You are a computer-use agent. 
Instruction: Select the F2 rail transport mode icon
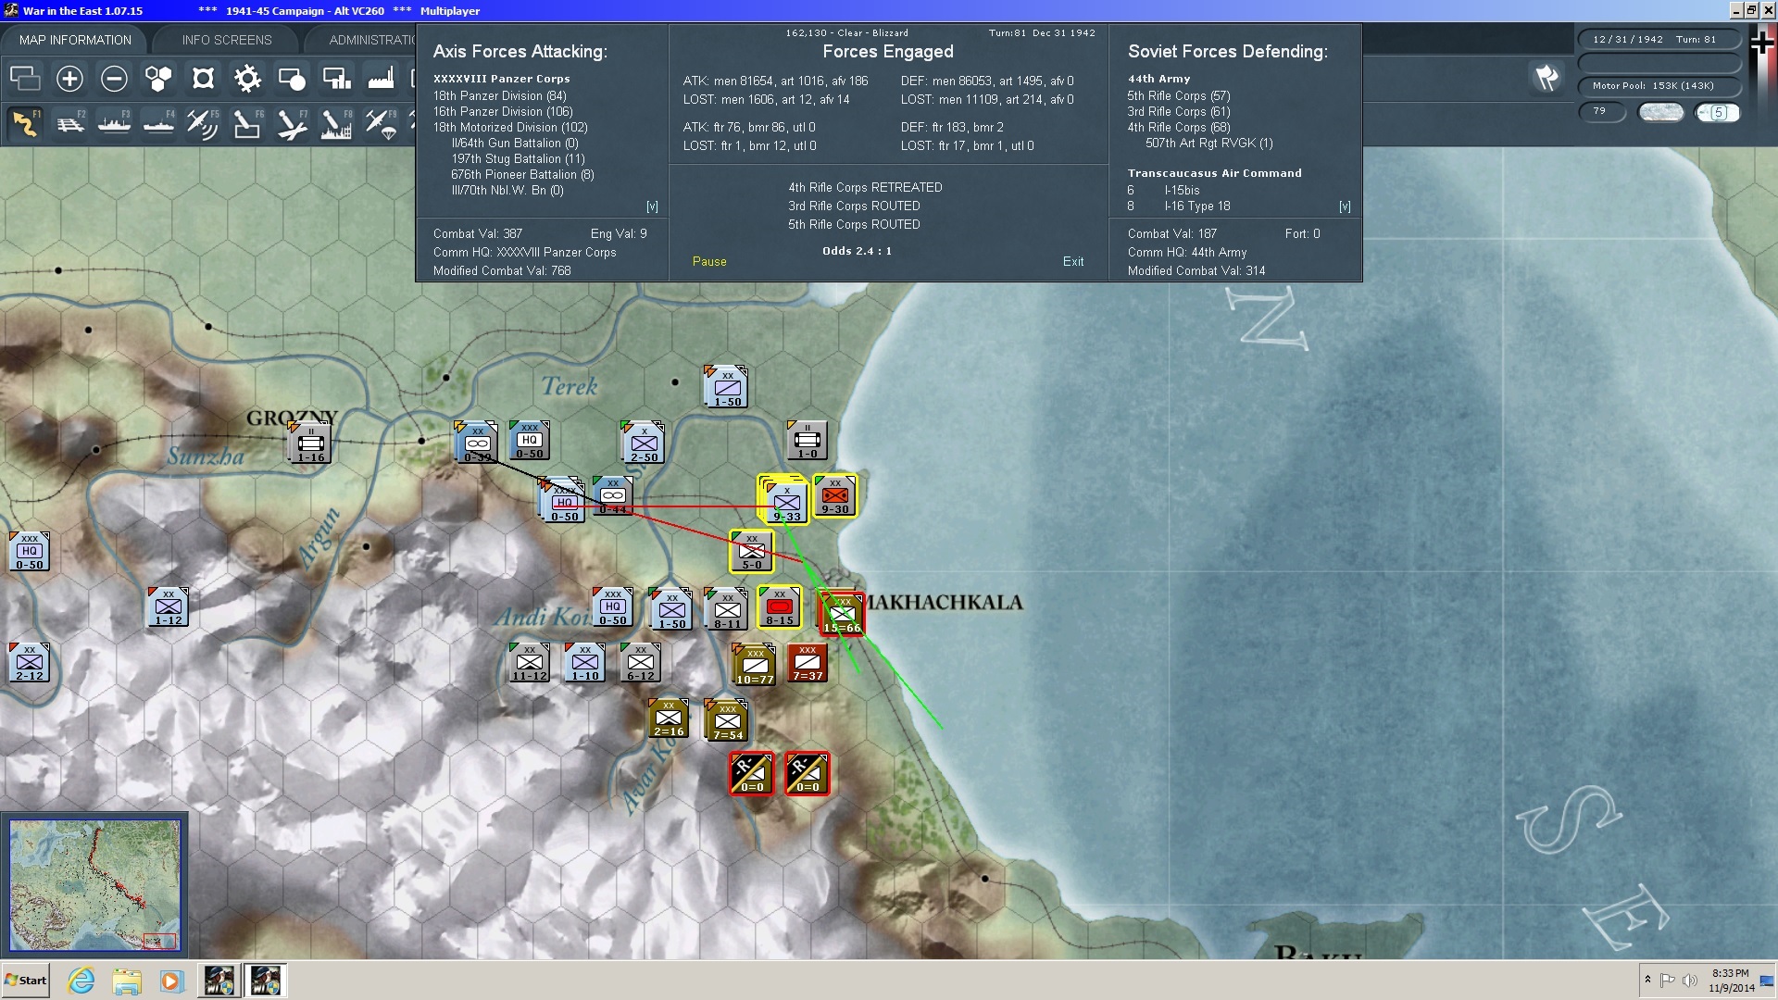(x=69, y=124)
